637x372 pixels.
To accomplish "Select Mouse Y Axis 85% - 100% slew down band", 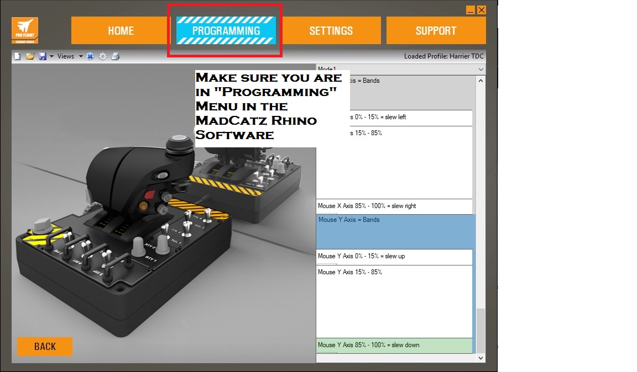I will tap(394, 346).
